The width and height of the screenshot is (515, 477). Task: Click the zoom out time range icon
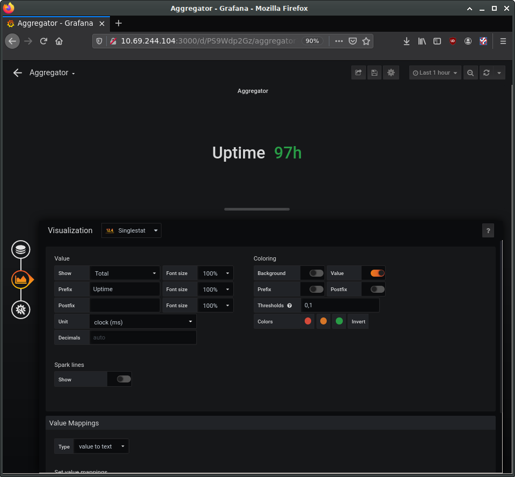470,73
